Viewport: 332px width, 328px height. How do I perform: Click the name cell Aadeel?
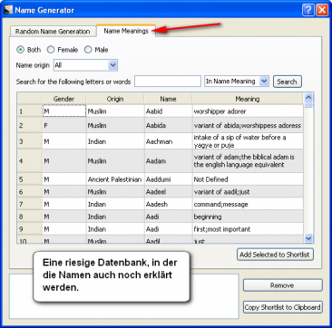tap(168, 192)
